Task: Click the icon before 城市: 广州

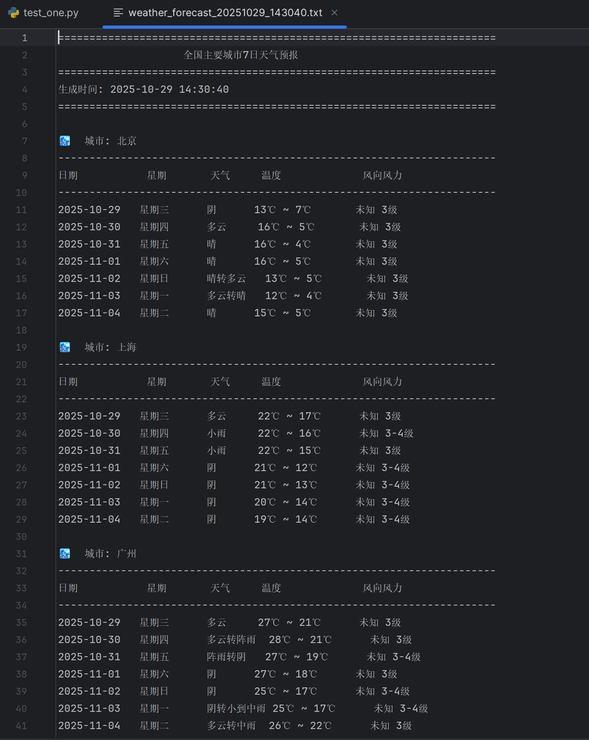Action: point(65,553)
